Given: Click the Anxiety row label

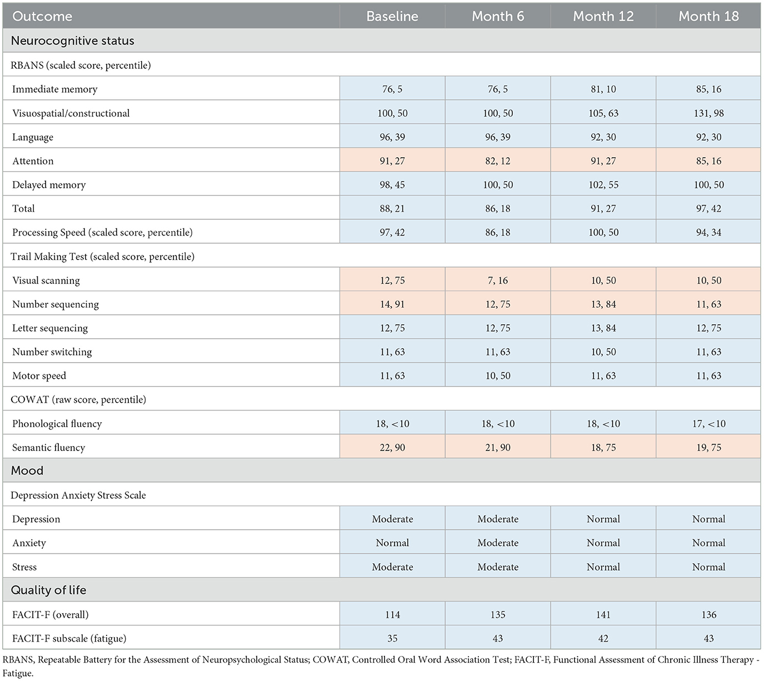Looking at the screenshot, I should tap(29, 543).
